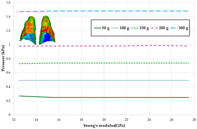Click the x-axis tick label '16'

tap(59, 120)
